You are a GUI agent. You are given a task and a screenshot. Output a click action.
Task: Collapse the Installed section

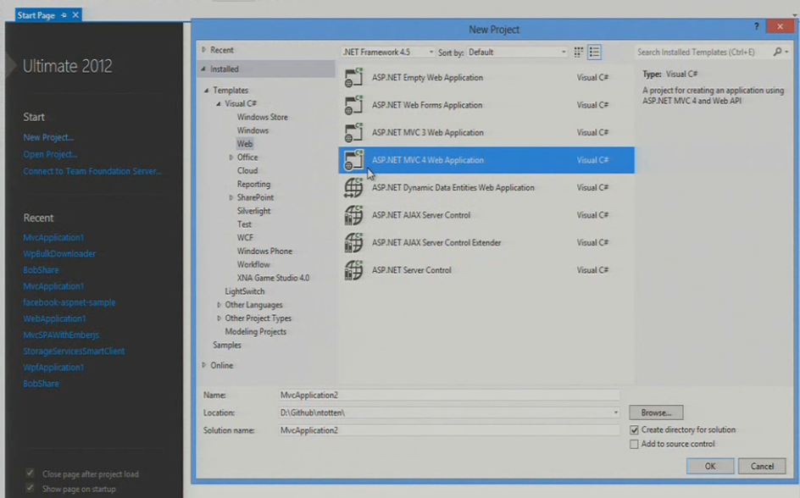click(x=203, y=69)
